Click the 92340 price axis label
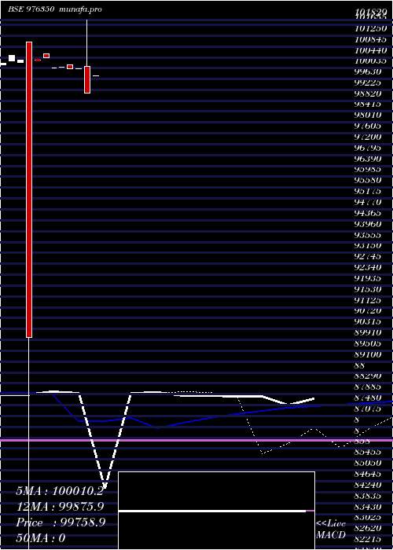The height and width of the screenshot is (550, 393). (x=368, y=267)
